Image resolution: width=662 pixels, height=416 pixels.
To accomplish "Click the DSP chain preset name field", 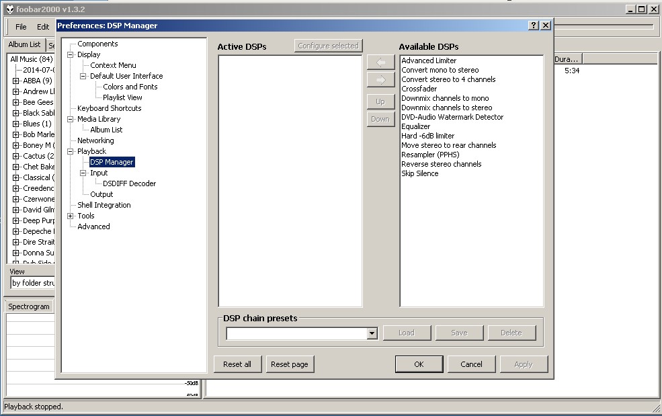I will [297, 333].
